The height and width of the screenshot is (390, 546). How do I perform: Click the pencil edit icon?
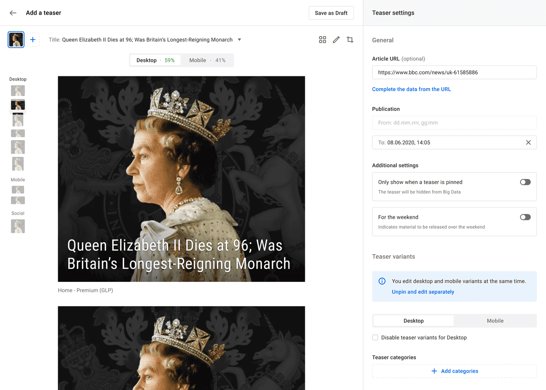pos(336,40)
